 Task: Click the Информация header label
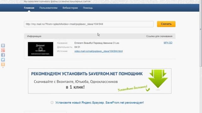coord(34,36)
